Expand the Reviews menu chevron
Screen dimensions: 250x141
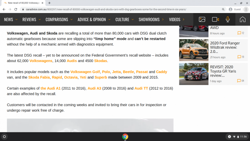[39, 20]
